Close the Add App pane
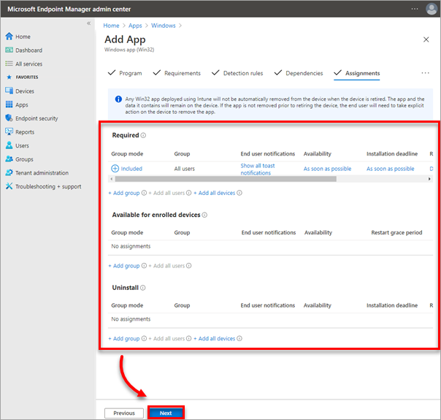 (426, 39)
